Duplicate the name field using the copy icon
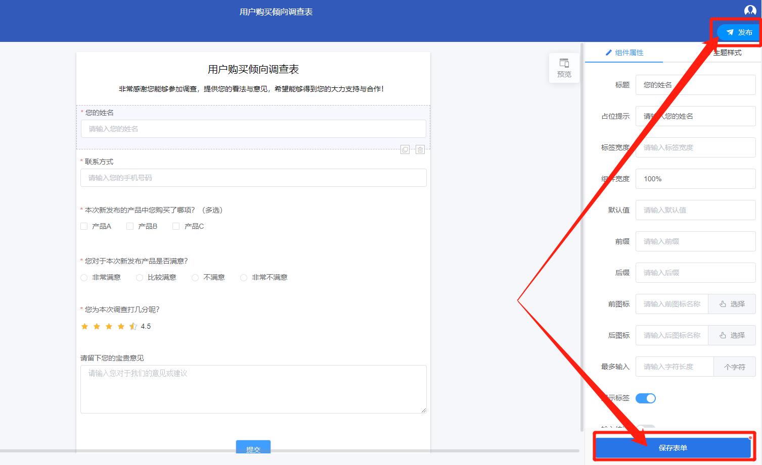This screenshot has width=762, height=465. click(405, 149)
